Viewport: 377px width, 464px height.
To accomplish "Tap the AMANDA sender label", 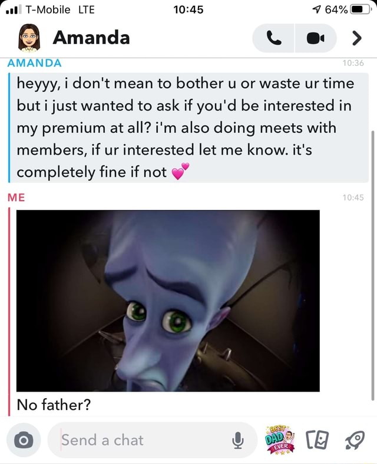I will click(34, 63).
